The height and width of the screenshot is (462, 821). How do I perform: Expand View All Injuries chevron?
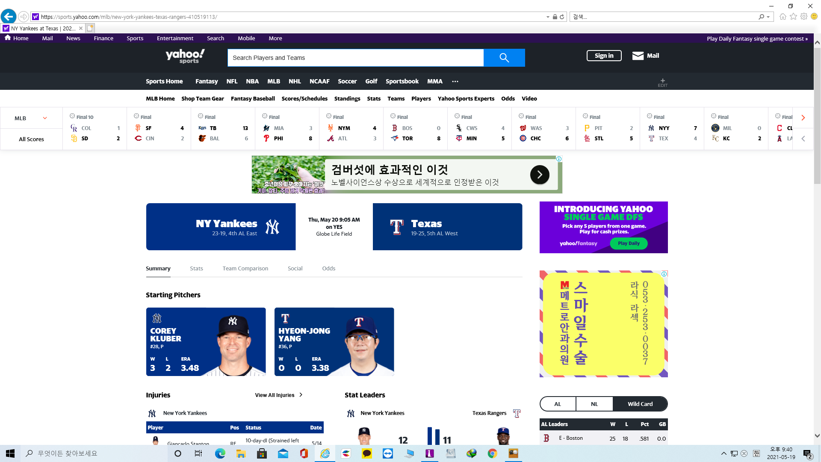point(301,395)
